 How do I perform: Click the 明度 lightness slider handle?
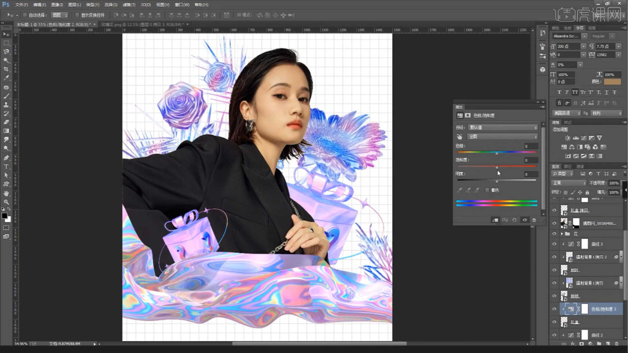(x=497, y=181)
